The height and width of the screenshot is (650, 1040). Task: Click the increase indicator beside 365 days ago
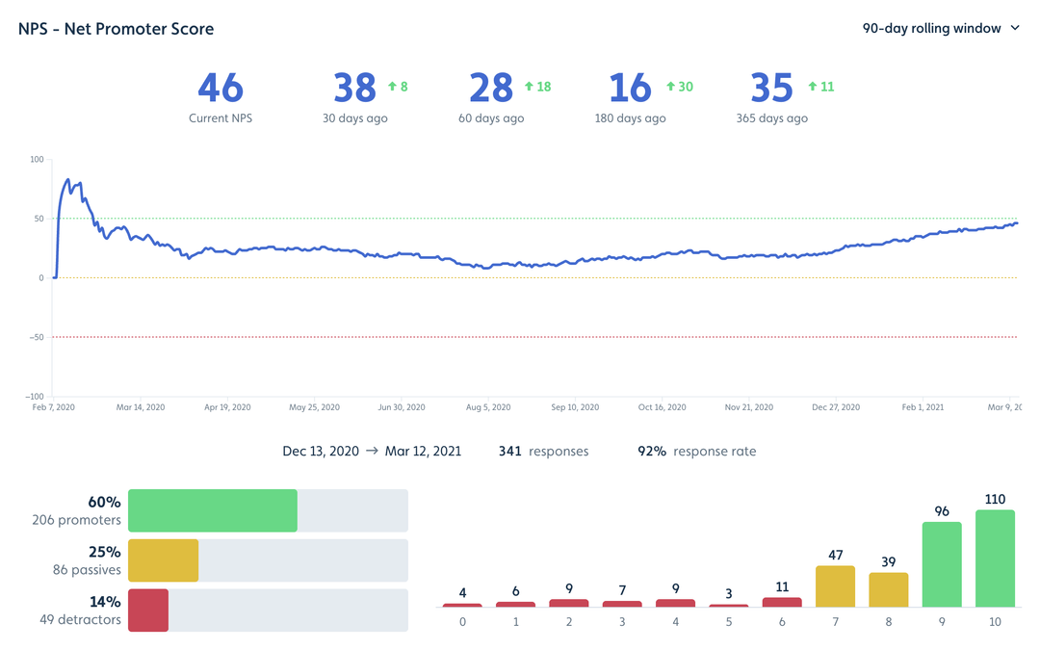click(814, 86)
